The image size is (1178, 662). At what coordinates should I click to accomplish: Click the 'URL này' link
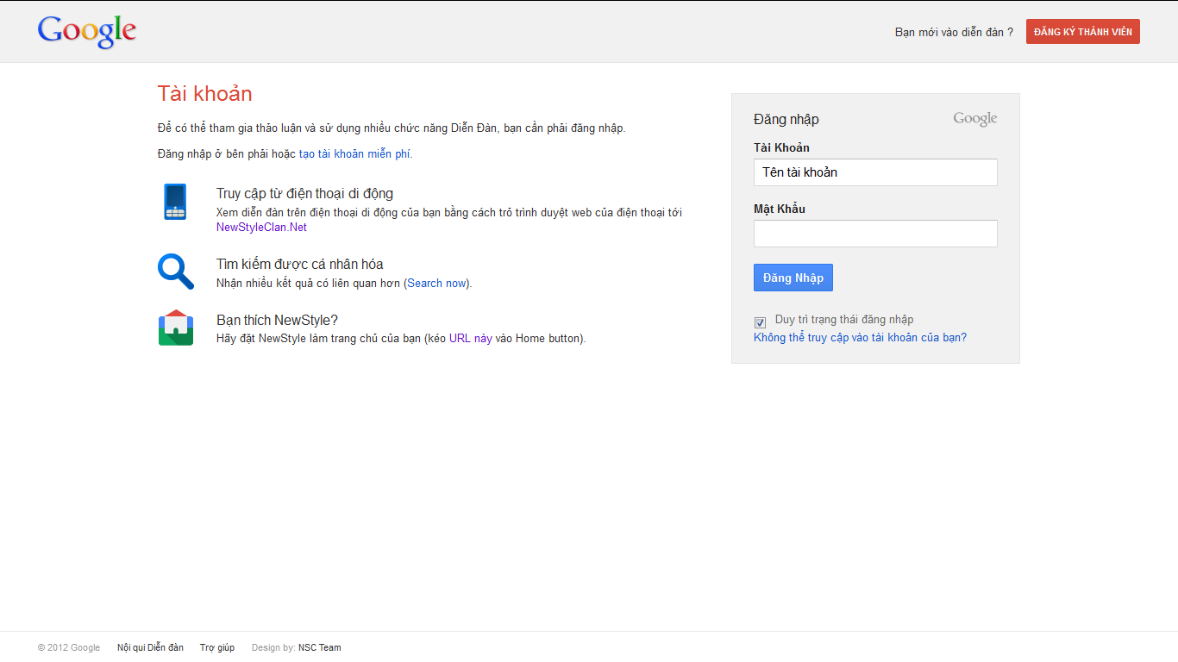point(470,339)
